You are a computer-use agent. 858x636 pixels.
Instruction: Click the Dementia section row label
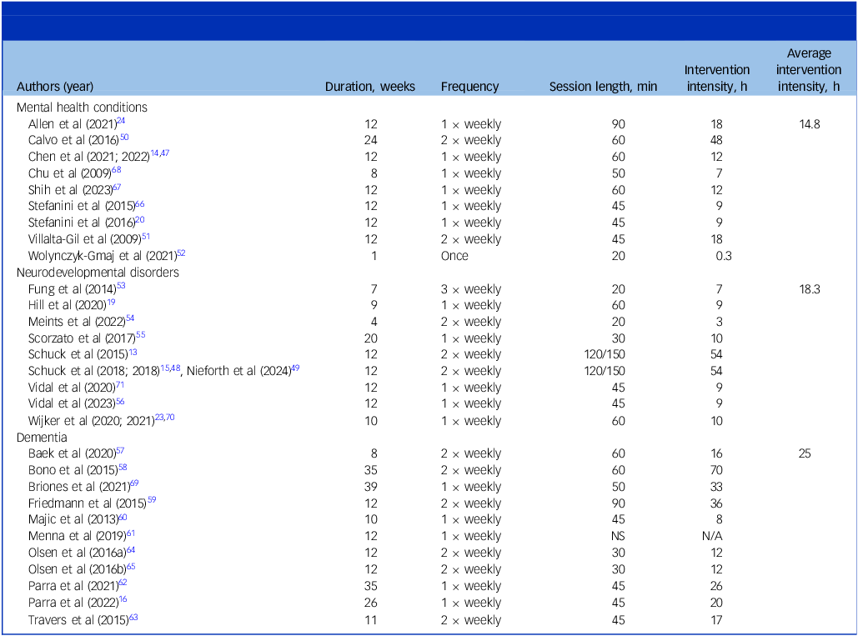42,437
